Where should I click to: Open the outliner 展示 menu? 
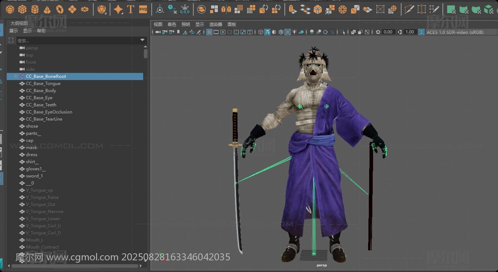(x=14, y=31)
